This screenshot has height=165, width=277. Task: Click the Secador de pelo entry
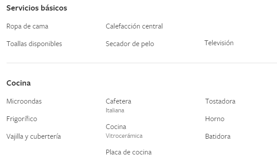click(130, 44)
